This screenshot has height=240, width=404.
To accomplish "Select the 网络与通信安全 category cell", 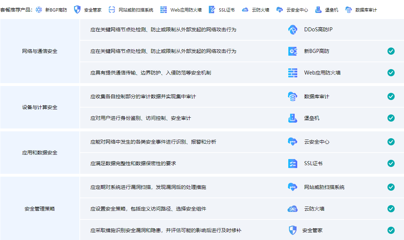I will [x=40, y=51].
